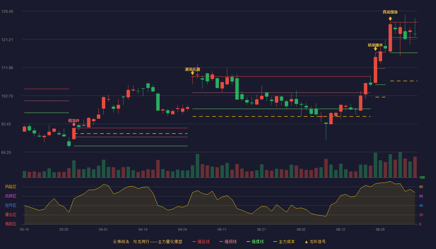Select the 潜龙在渊 signal label
This screenshot has height=249, width=436.
pos(192,69)
